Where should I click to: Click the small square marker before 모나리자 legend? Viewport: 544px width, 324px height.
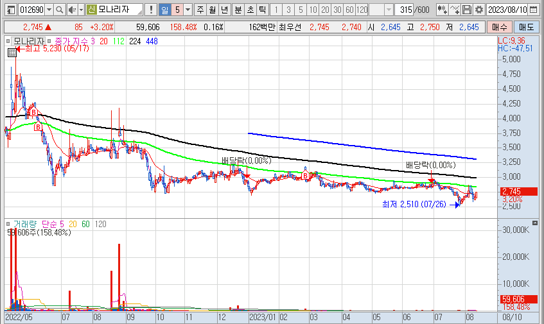[x=8, y=41]
